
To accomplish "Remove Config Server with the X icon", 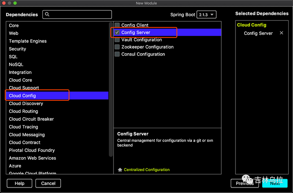I will (x=281, y=33).
